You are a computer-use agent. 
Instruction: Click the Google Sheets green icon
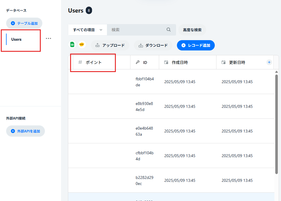pyautogui.click(x=72, y=45)
